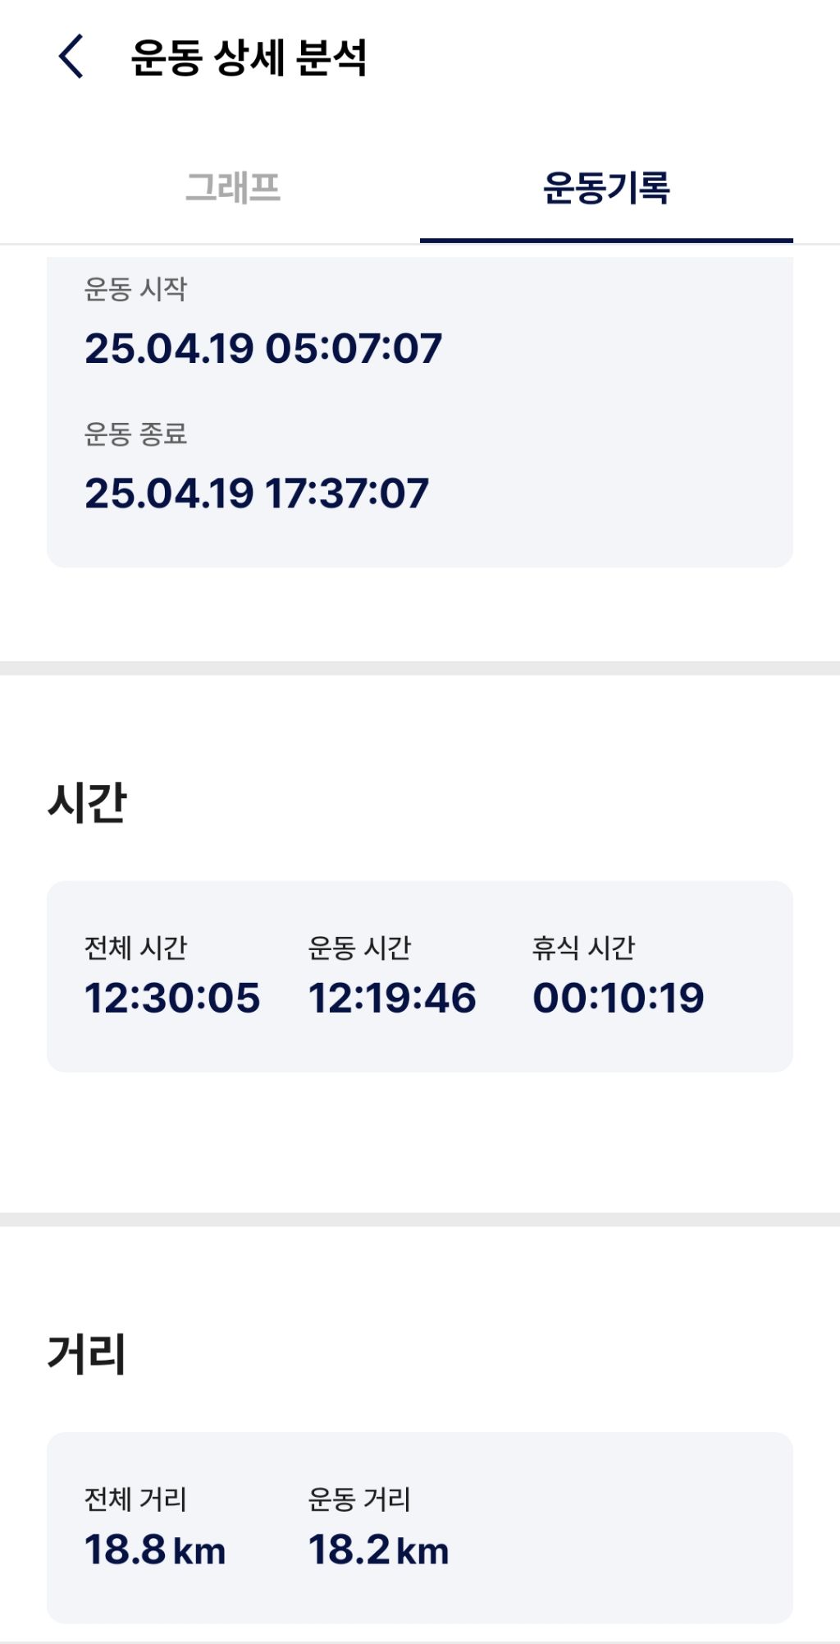Select the 운동기록 tab
840x1644 pixels.
pyautogui.click(x=606, y=187)
